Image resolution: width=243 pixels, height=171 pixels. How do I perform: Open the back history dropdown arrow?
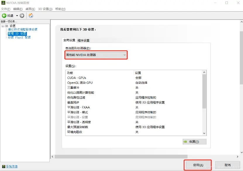click(x=17, y=15)
